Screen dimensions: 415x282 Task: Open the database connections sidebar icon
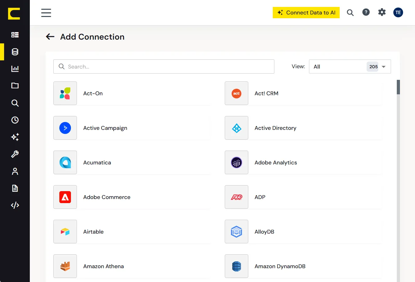[x=15, y=52]
